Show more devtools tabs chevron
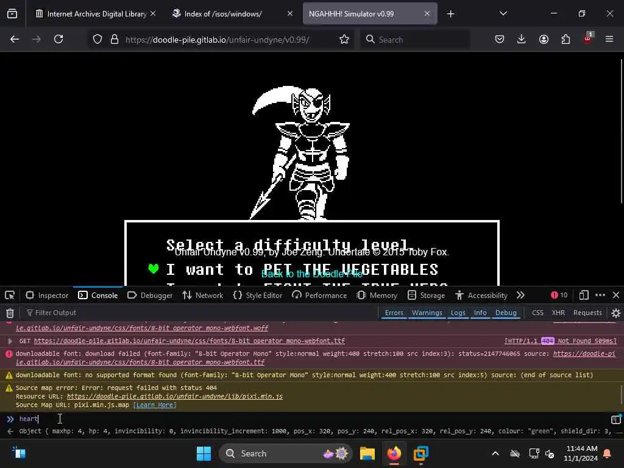Viewport: 624px width, 468px height. [x=520, y=295]
